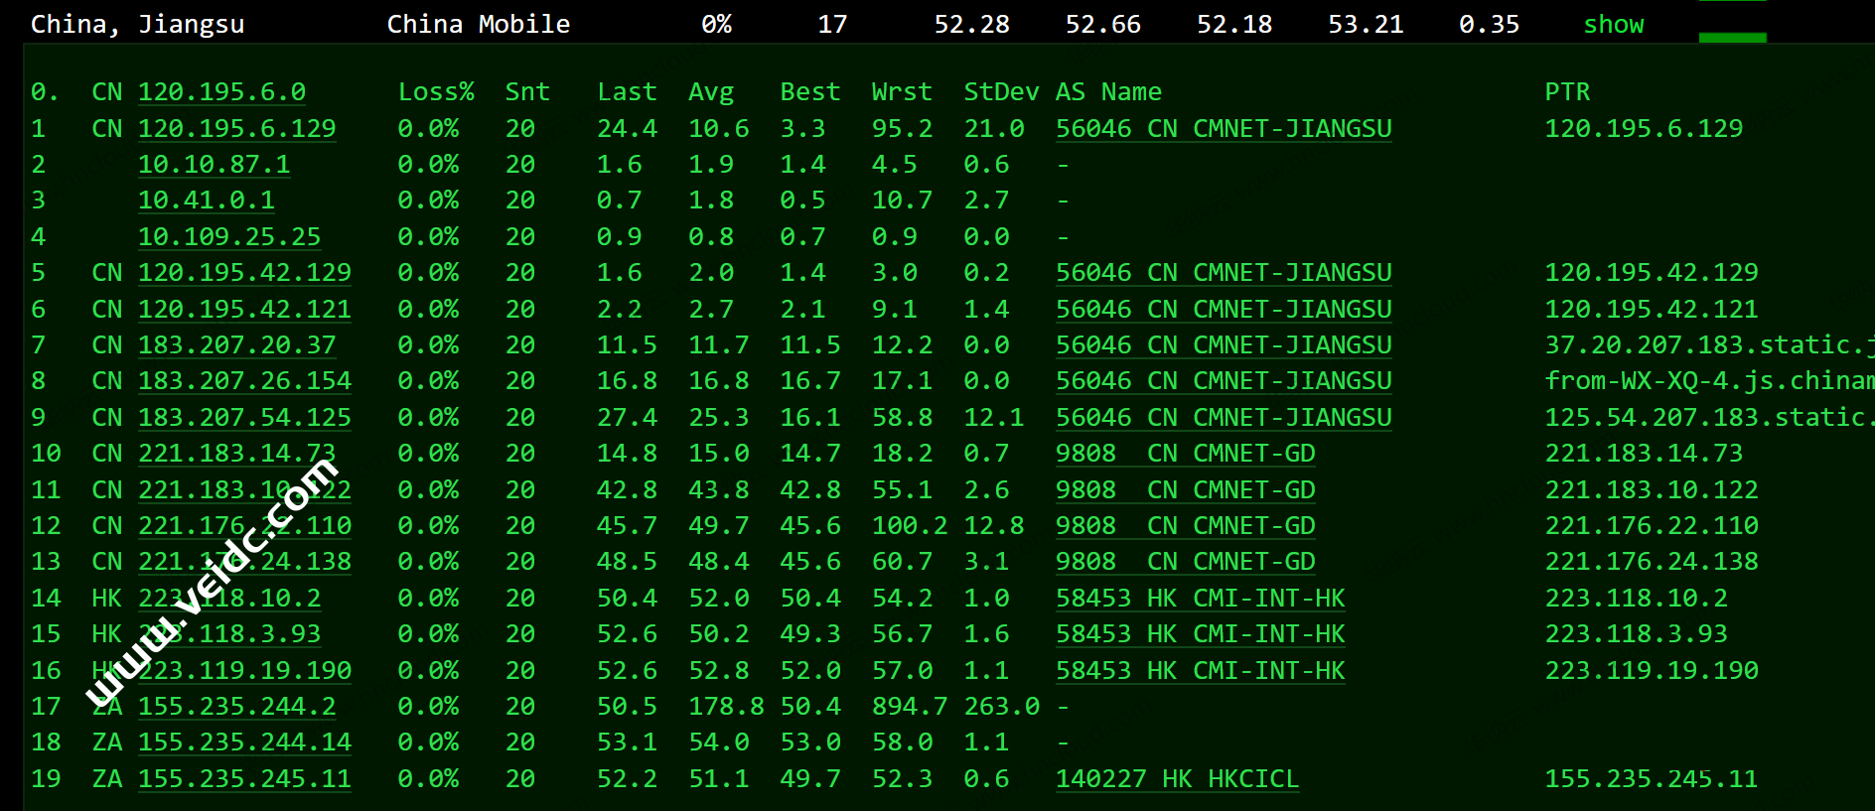Click the PTR value 223.118.3.93
Image resolution: width=1875 pixels, height=811 pixels.
point(1636,634)
